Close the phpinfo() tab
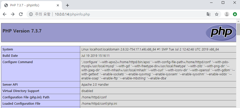The width and height of the screenshot is (240, 108). (58, 5)
